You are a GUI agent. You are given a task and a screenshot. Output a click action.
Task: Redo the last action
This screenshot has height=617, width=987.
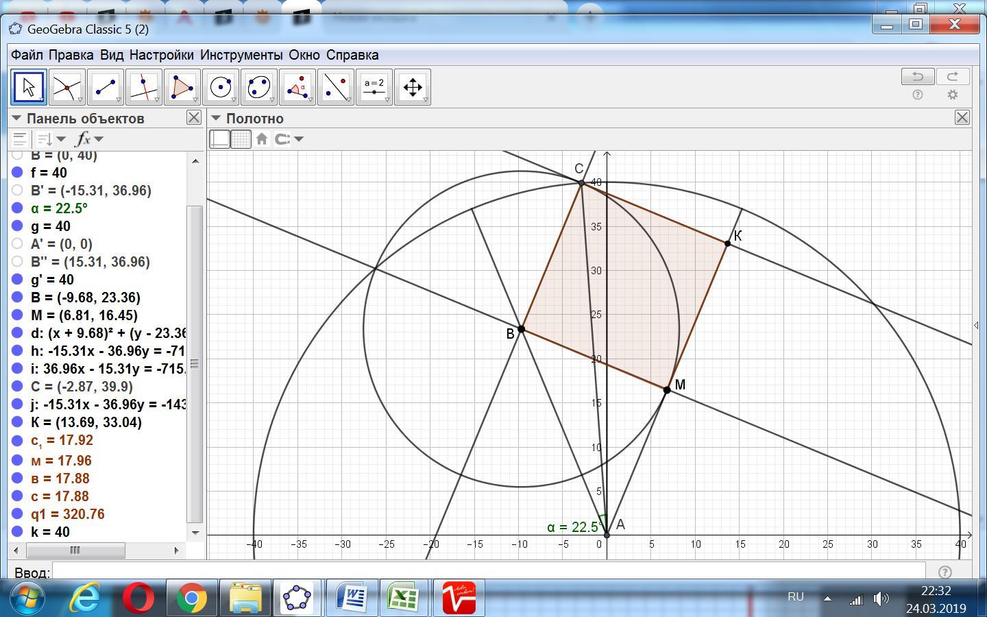point(953,76)
